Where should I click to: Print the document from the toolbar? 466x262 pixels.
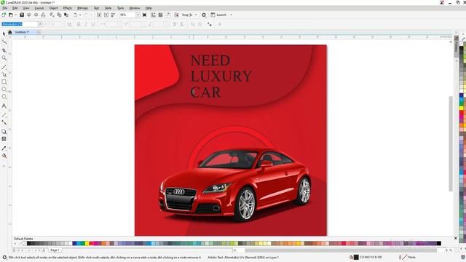pos(43,15)
